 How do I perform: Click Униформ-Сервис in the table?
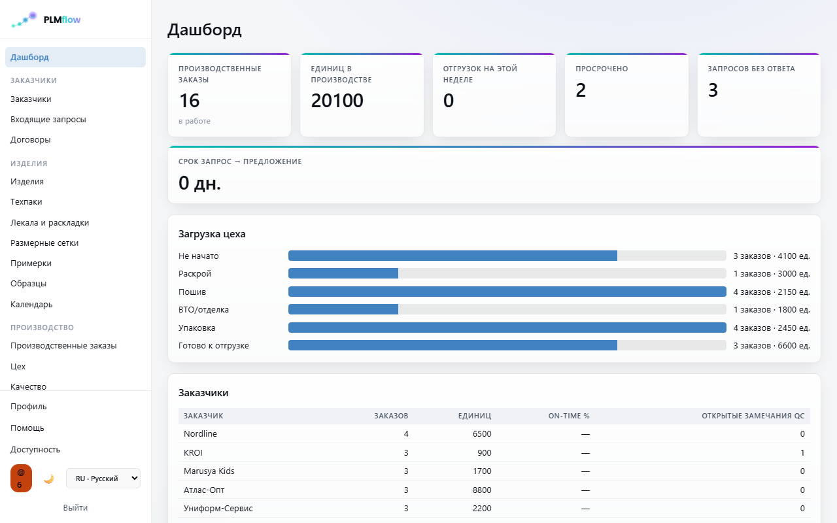pos(218,508)
